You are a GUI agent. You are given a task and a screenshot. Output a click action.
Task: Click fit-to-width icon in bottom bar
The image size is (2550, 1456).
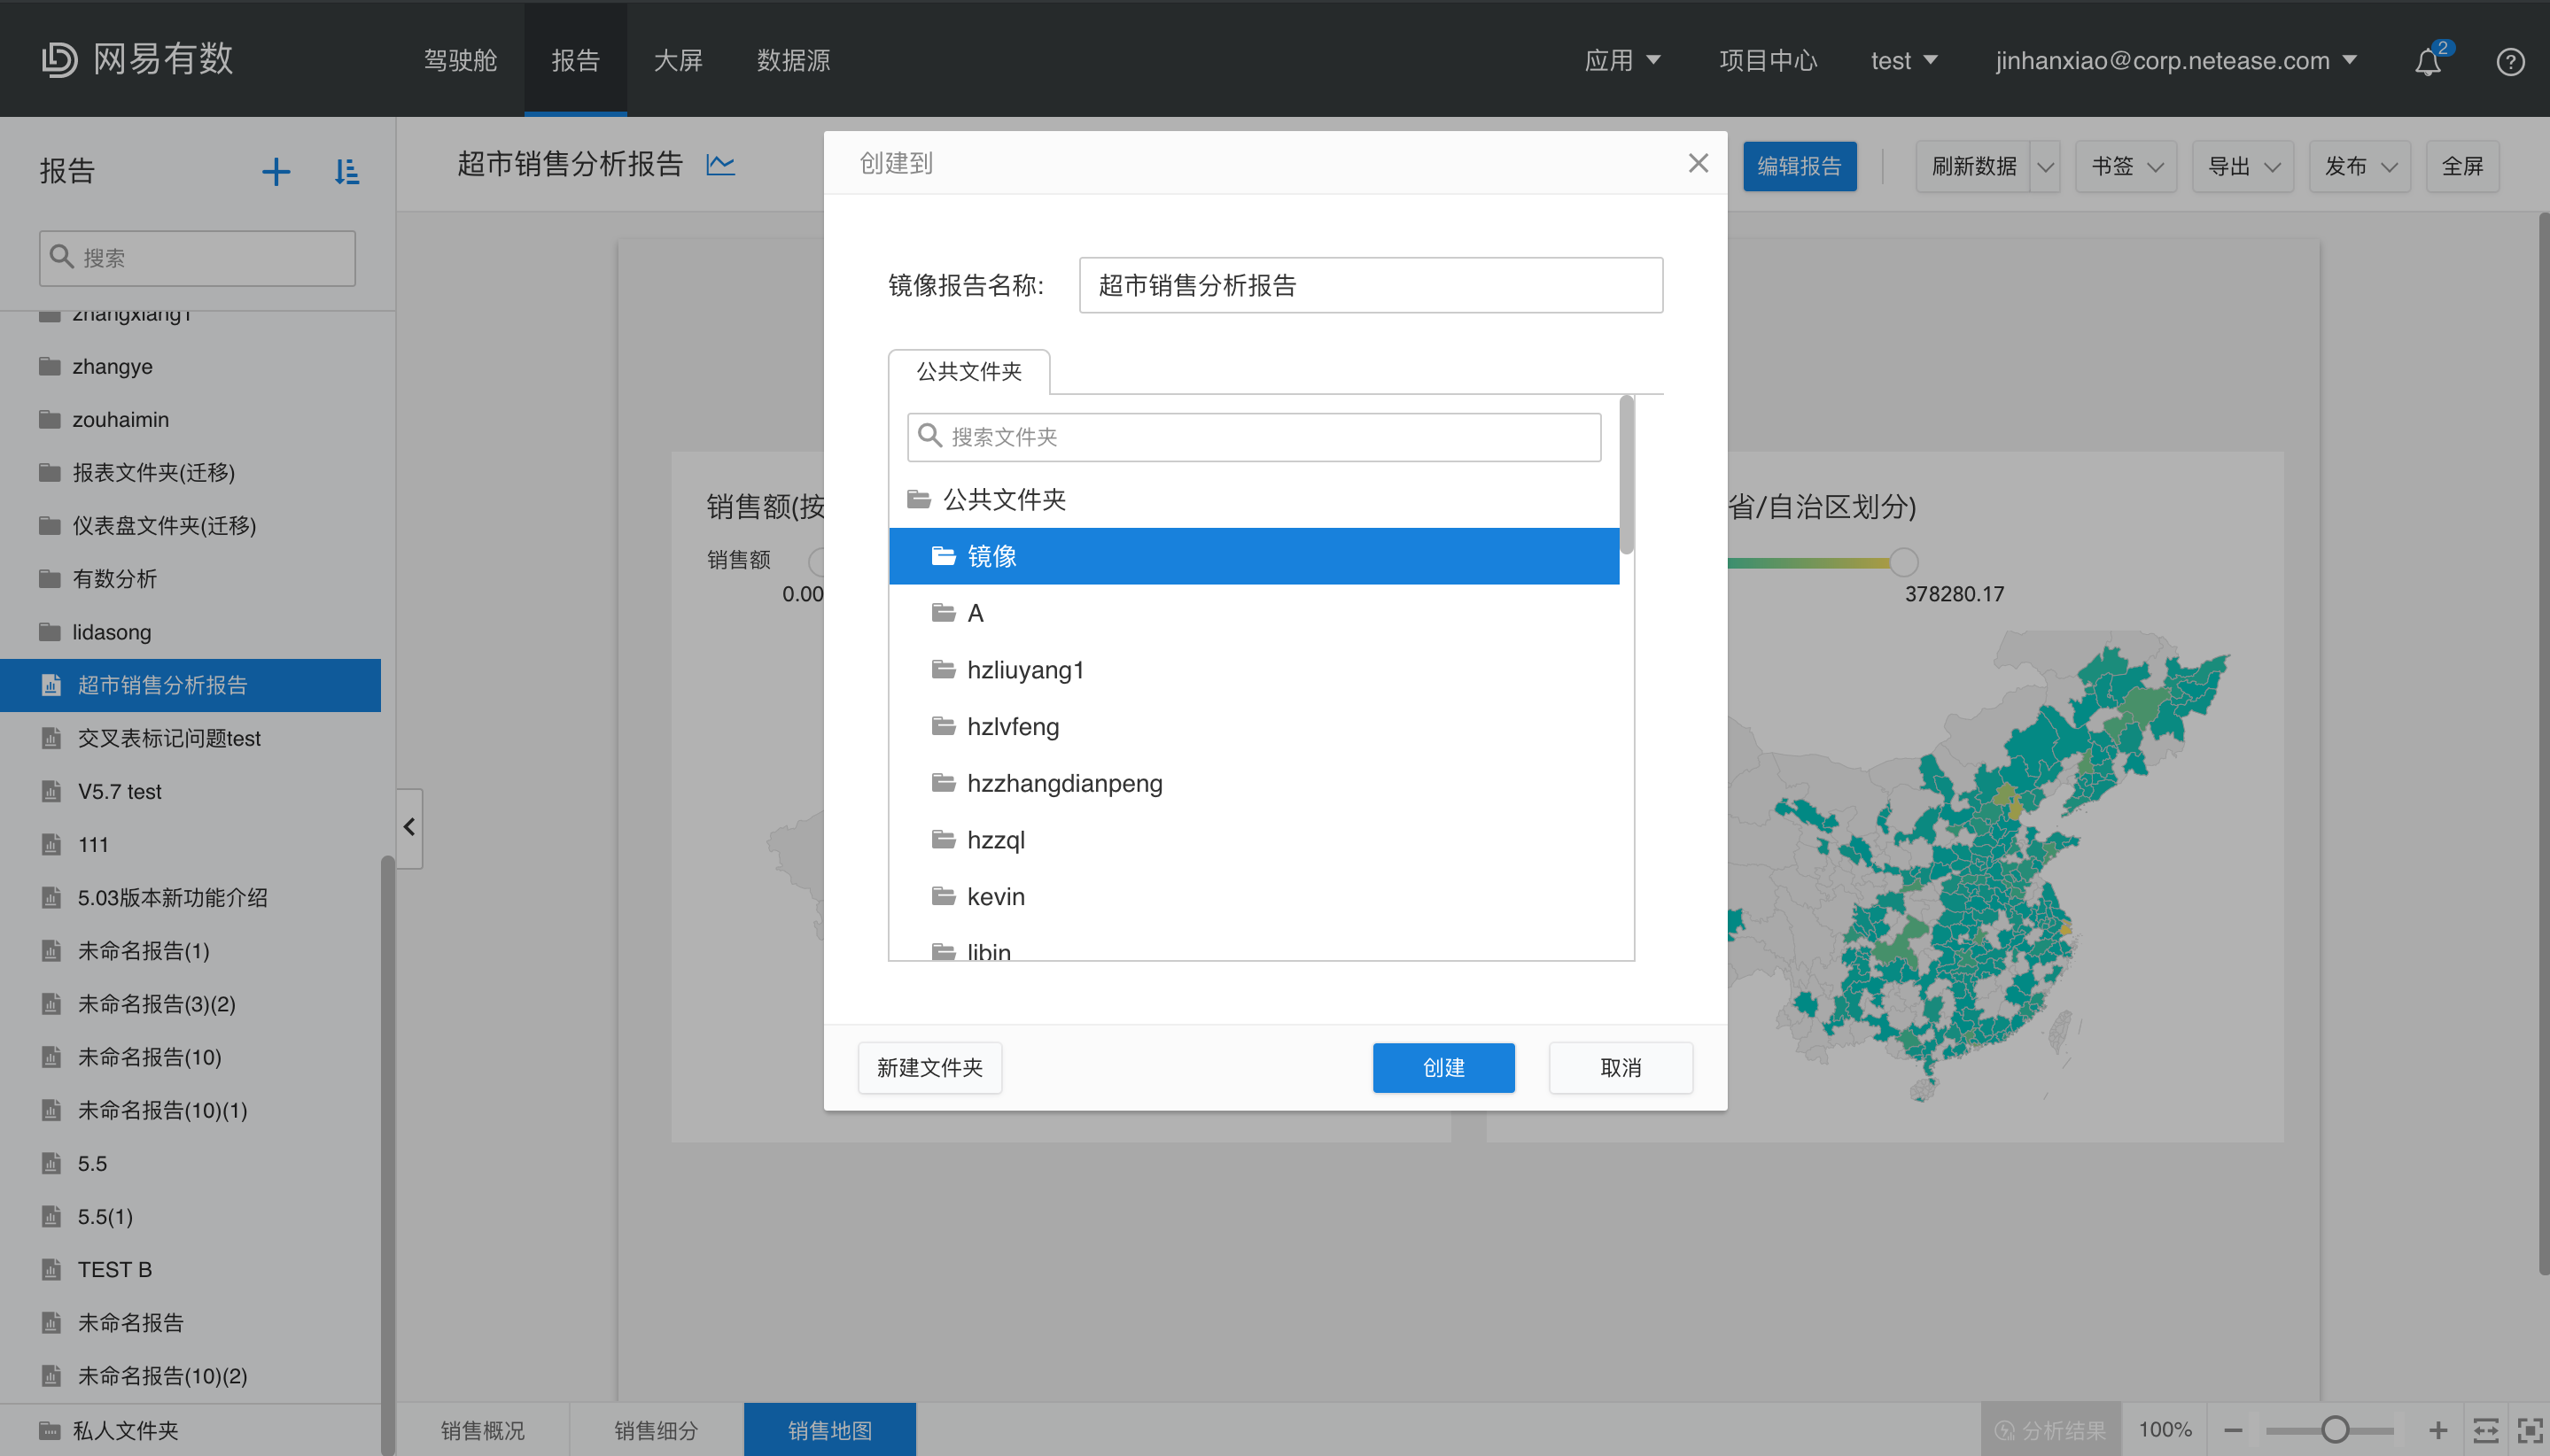point(2486,1430)
